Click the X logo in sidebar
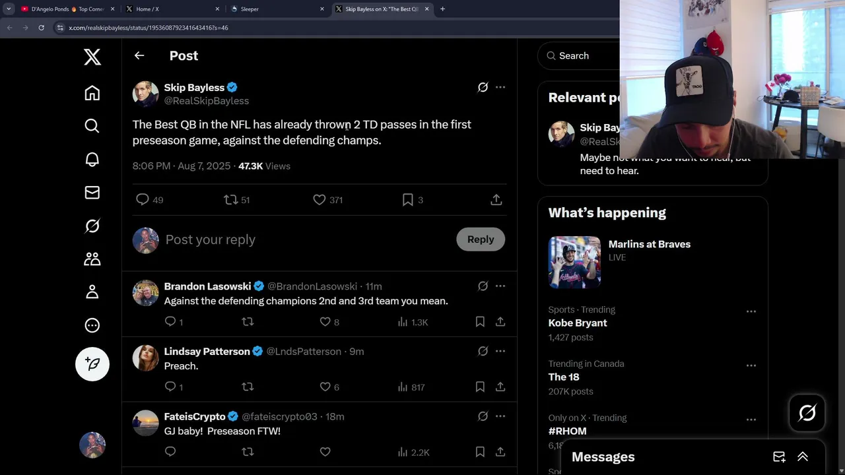The width and height of the screenshot is (845, 475). [x=92, y=57]
